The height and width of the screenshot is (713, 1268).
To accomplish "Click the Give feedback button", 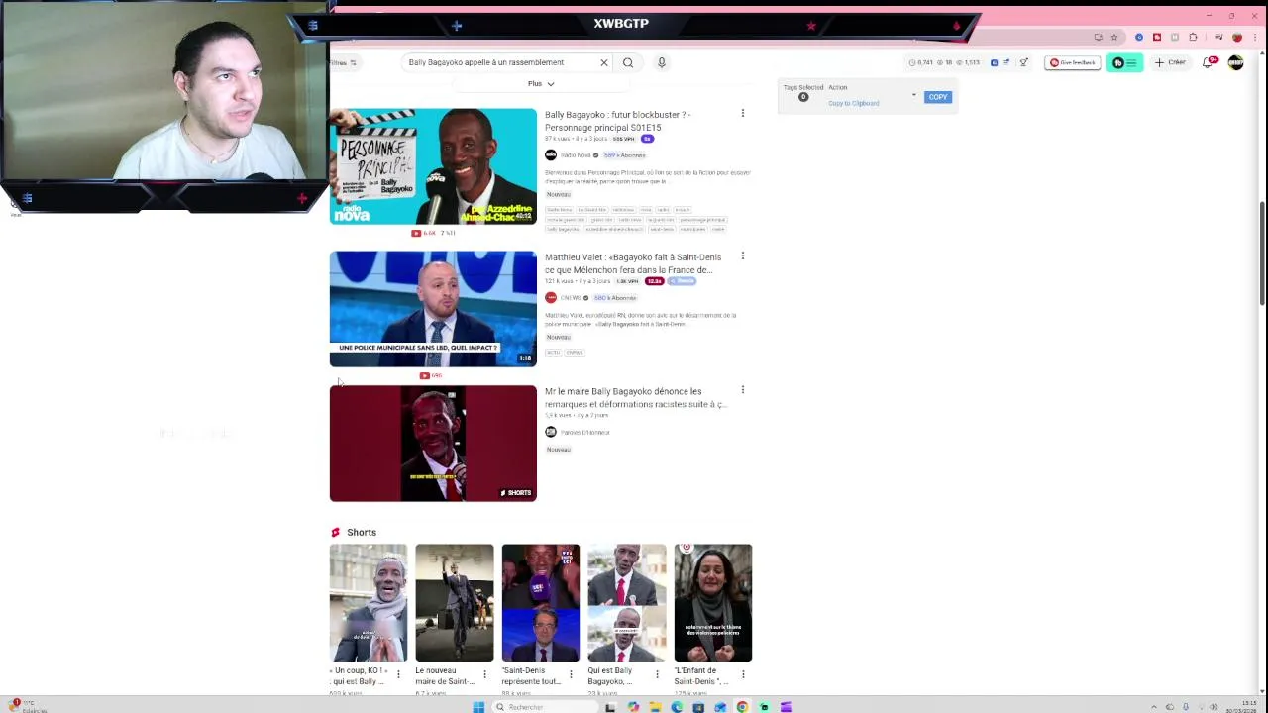I will [x=1073, y=62].
